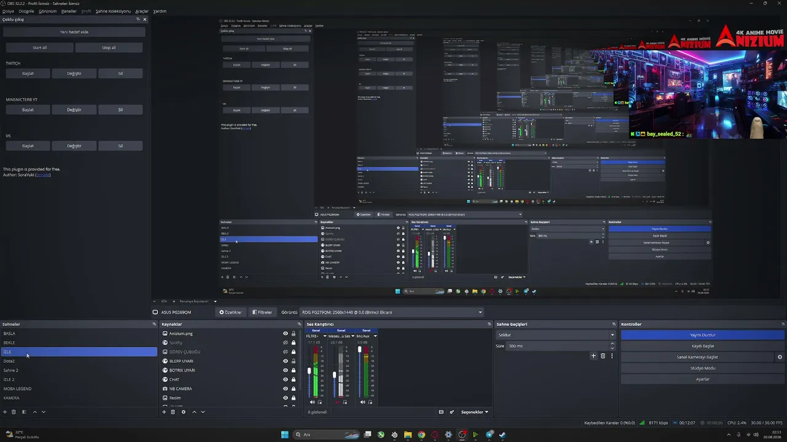Hide the NB CAMERA source
This screenshot has height=442, width=787.
pos(285,389)
